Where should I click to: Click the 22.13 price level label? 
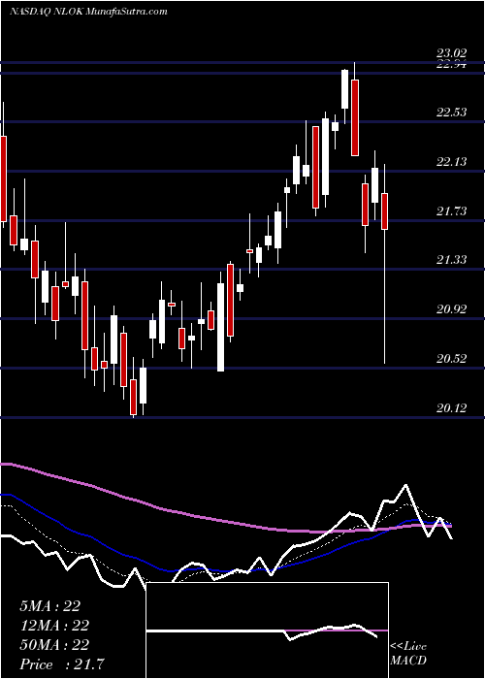pos(451,162)
